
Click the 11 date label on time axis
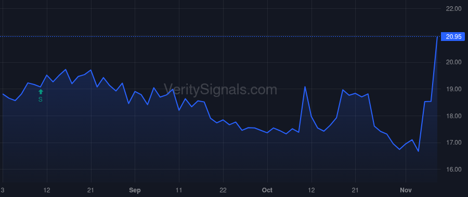click(179, 190)
